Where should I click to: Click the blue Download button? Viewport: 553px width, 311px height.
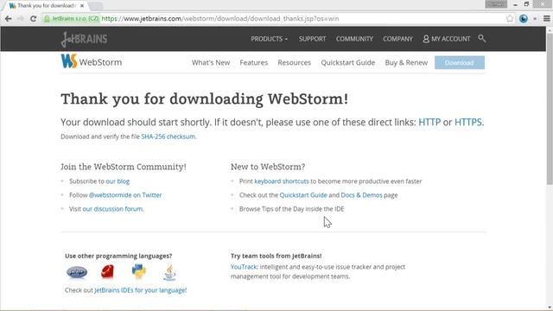pos(460,62)
